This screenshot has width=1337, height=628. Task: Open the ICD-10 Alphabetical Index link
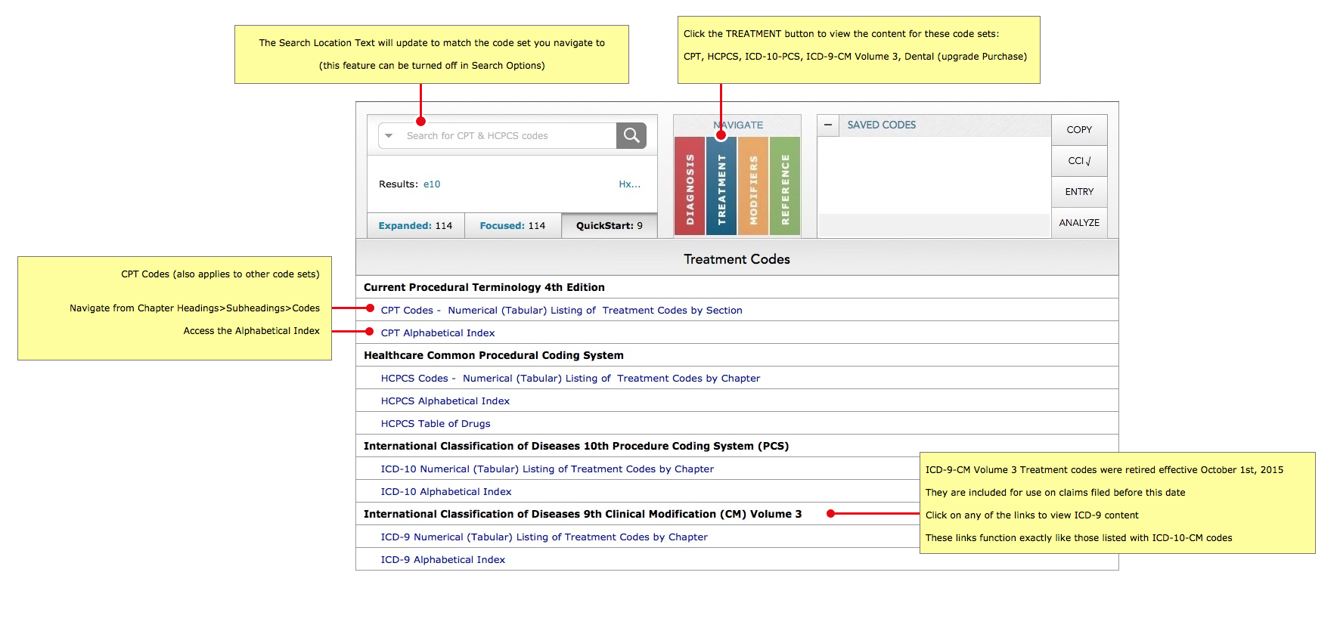[x=446, y=492]
